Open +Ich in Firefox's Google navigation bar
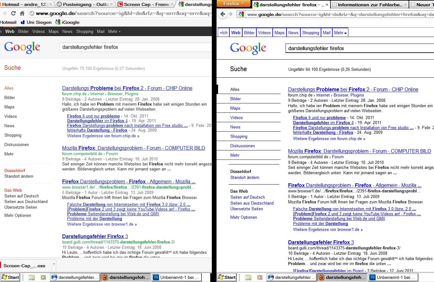434x282 pixels. click(223, 33)
